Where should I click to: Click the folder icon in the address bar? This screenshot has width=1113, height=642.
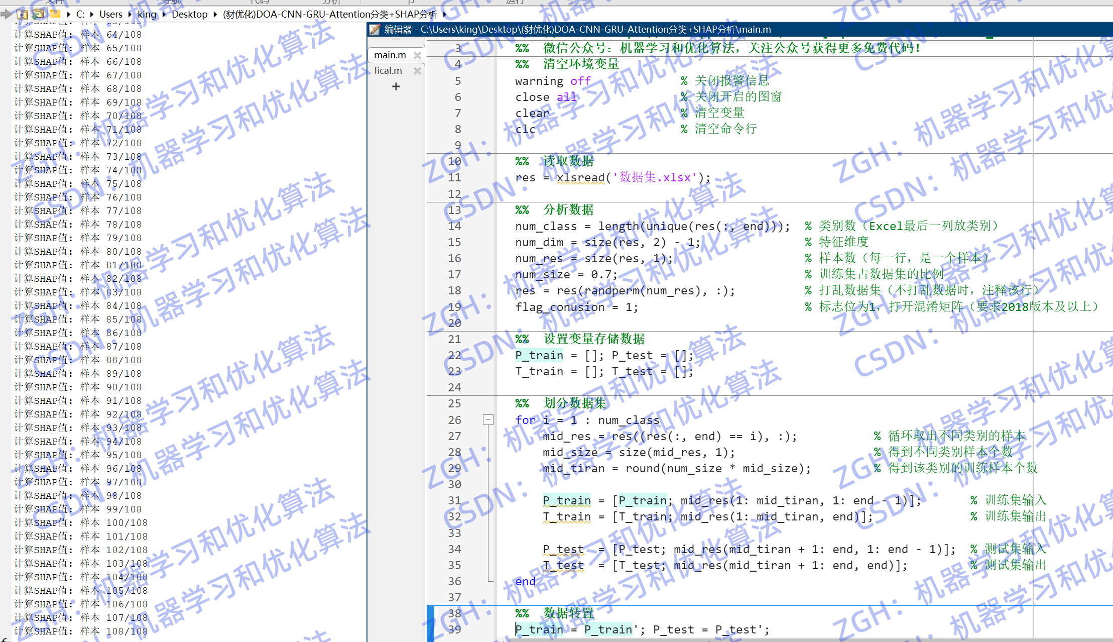(x=55, y=14)
